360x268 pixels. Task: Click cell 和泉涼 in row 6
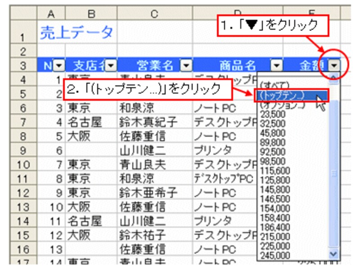pyautogui.click(x=155, y=108)
